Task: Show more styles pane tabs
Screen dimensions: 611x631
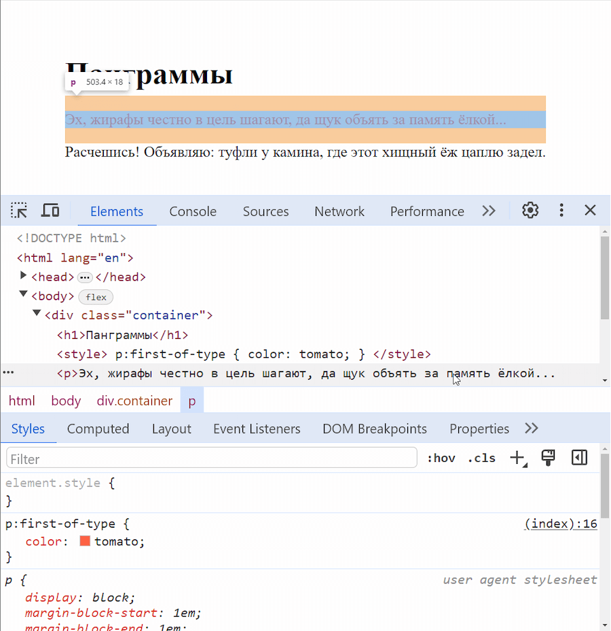Action: click(532, 429)
